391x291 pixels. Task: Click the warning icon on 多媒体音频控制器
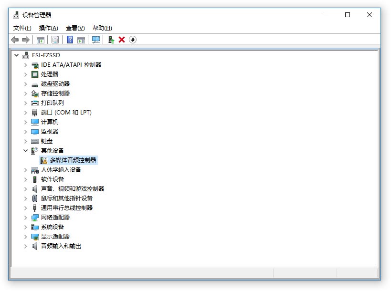(x=43, y=160)
